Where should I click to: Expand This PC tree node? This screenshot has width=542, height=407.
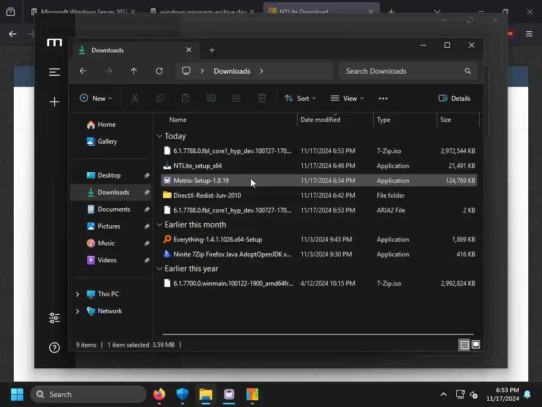tap(77, 294)
